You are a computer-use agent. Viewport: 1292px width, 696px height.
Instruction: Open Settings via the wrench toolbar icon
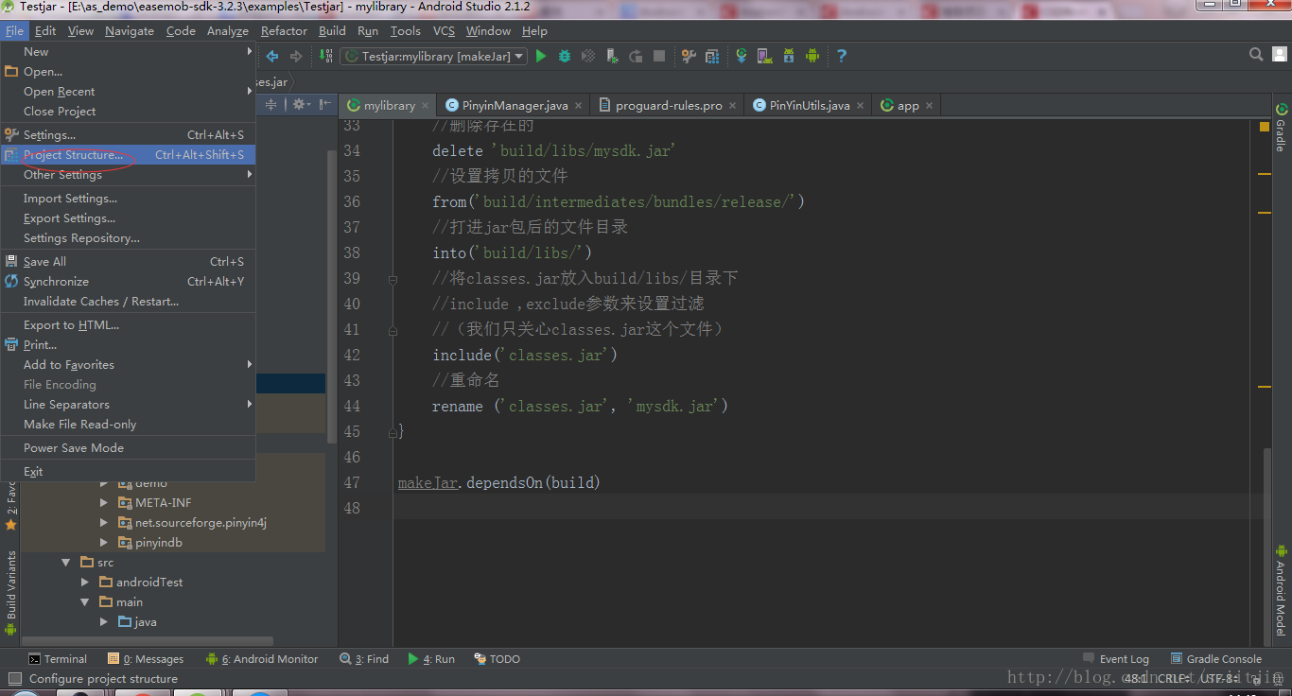tap(689, 56)
